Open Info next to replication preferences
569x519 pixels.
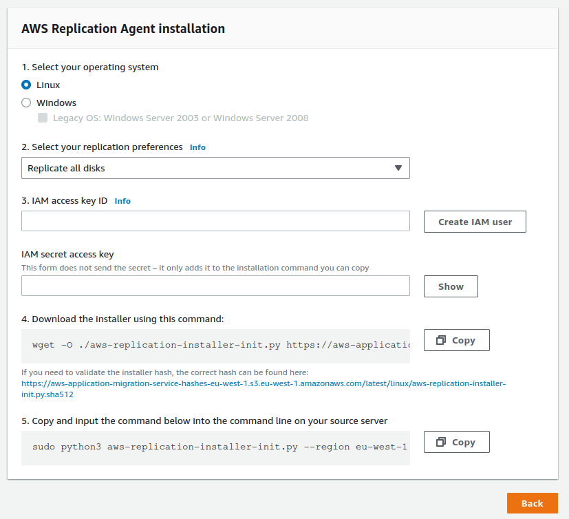197,147
